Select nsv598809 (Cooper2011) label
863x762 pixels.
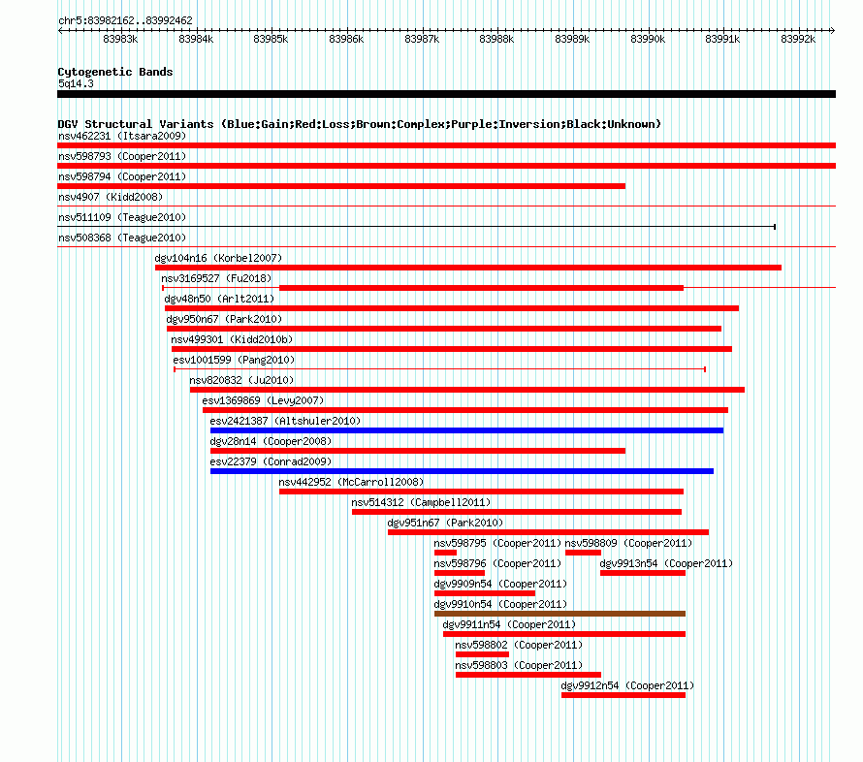[628, 543]
